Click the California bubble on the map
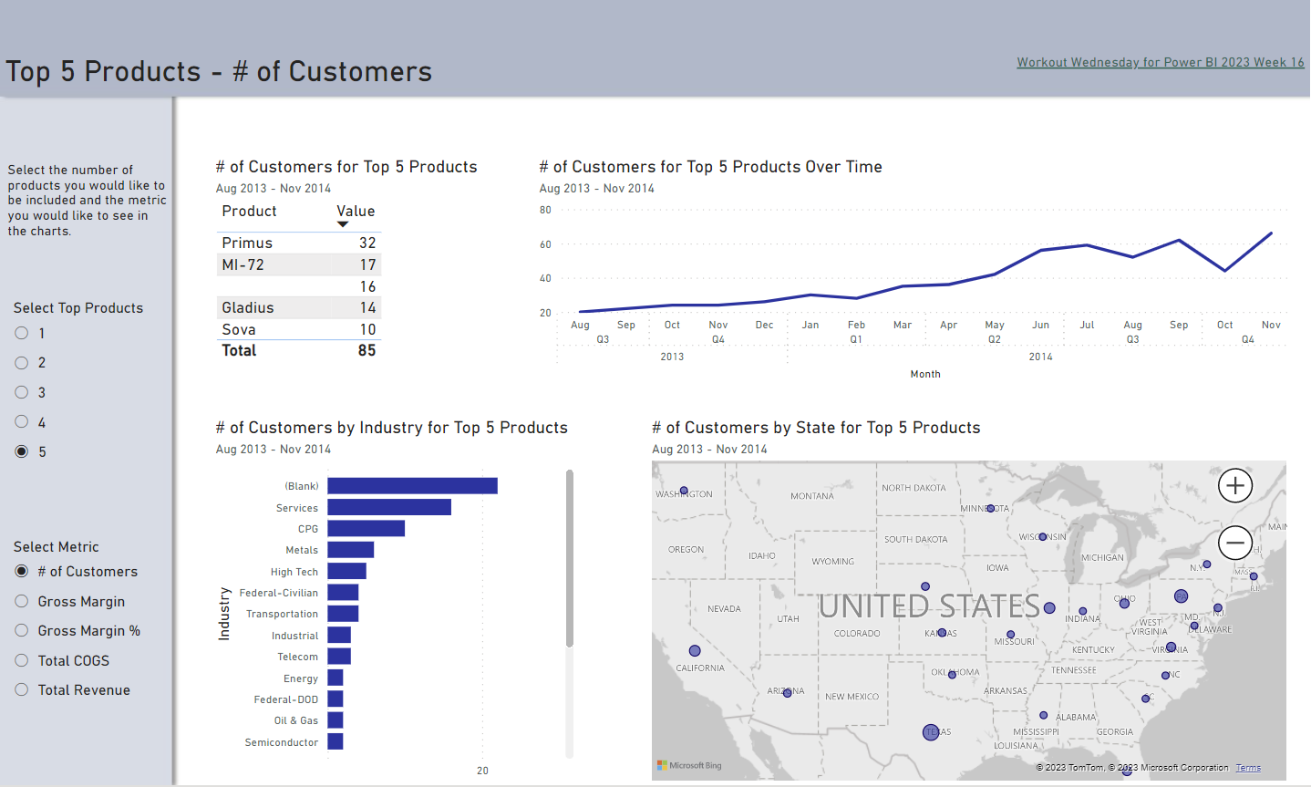The image size is (1311, 787). tap(695, 651)
